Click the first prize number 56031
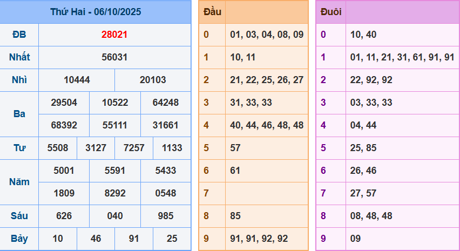 point(114,57)
